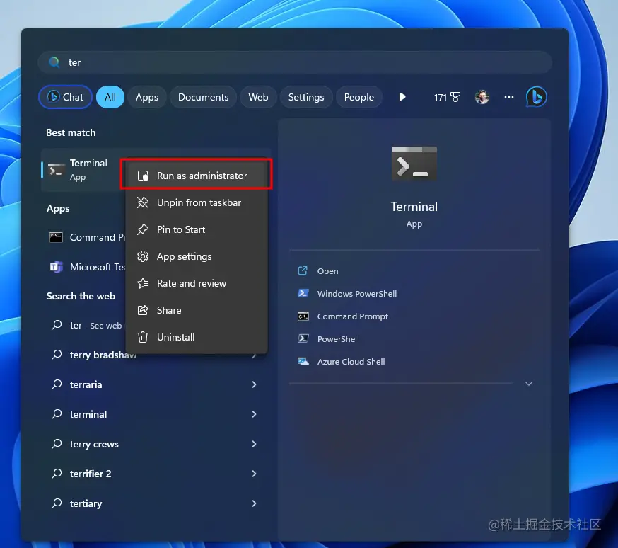Click the search magnifier icon in the search box

point(54,62)
